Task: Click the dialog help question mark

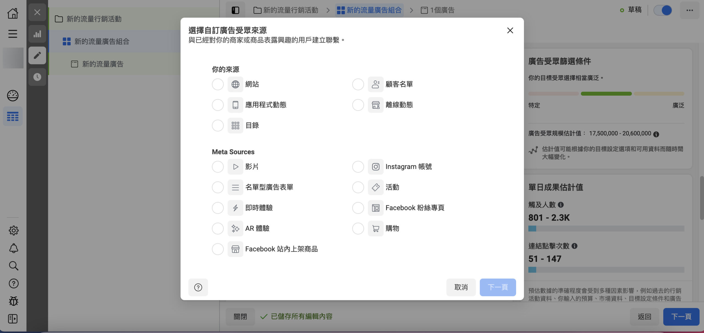Action: tap(198, 287)
